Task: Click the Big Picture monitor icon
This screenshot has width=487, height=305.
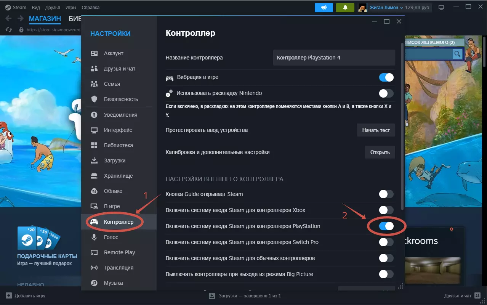Action: 441,7
